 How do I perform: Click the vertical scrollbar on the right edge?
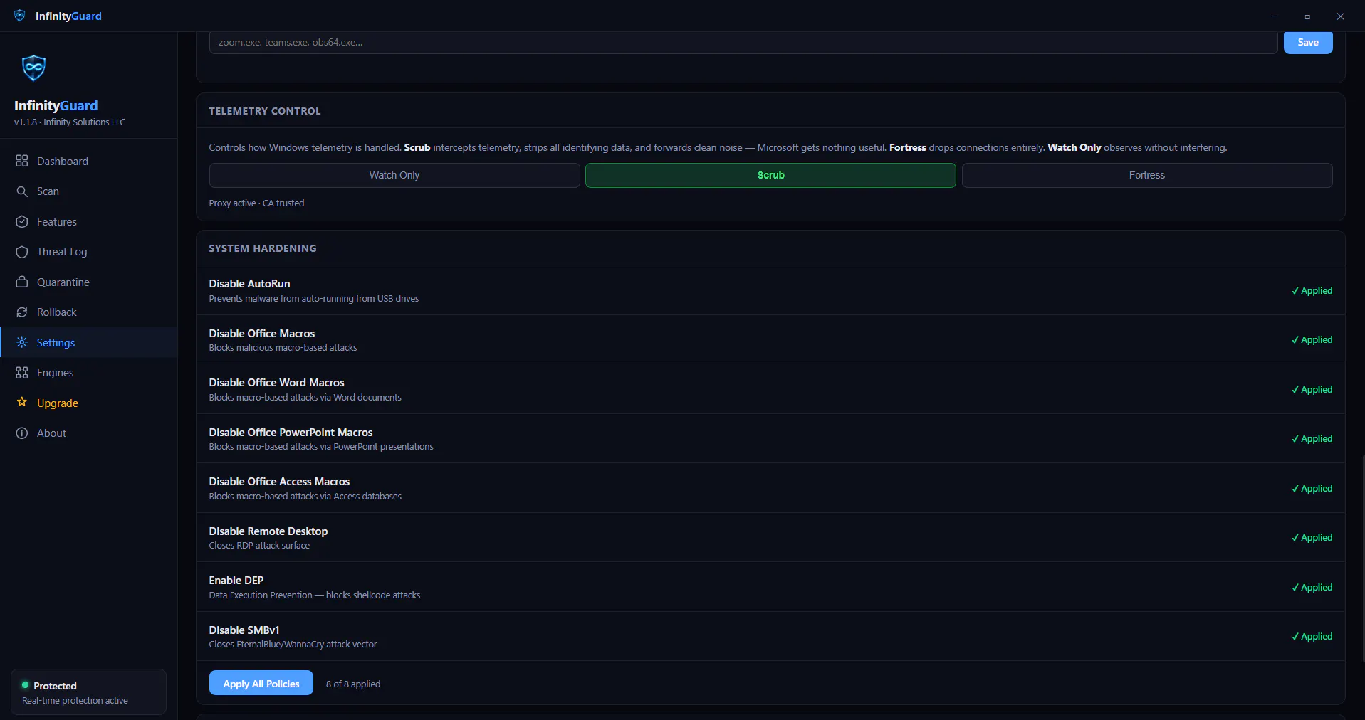[x=1362, y=558]
